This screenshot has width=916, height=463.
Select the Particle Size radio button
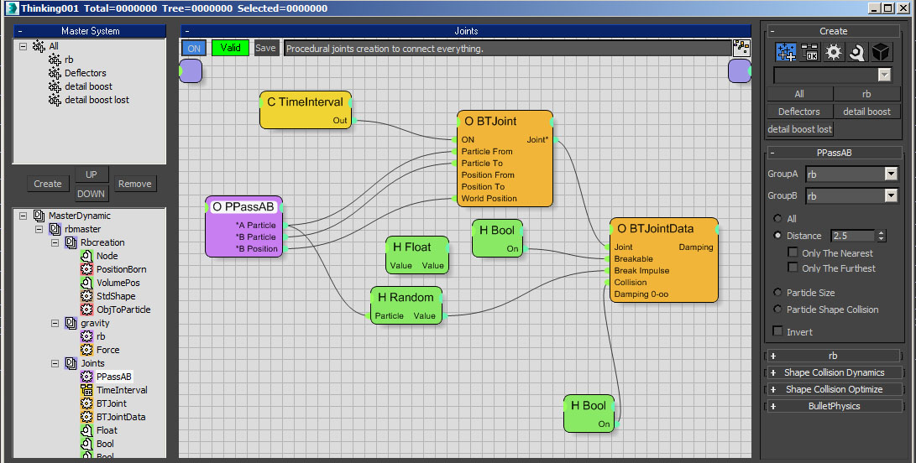coord(777,293)
